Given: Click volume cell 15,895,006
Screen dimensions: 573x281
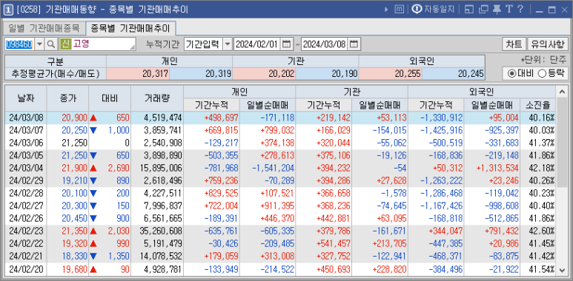Looking at the screenshot, I should pyautogui.click(x=157, y=168).
